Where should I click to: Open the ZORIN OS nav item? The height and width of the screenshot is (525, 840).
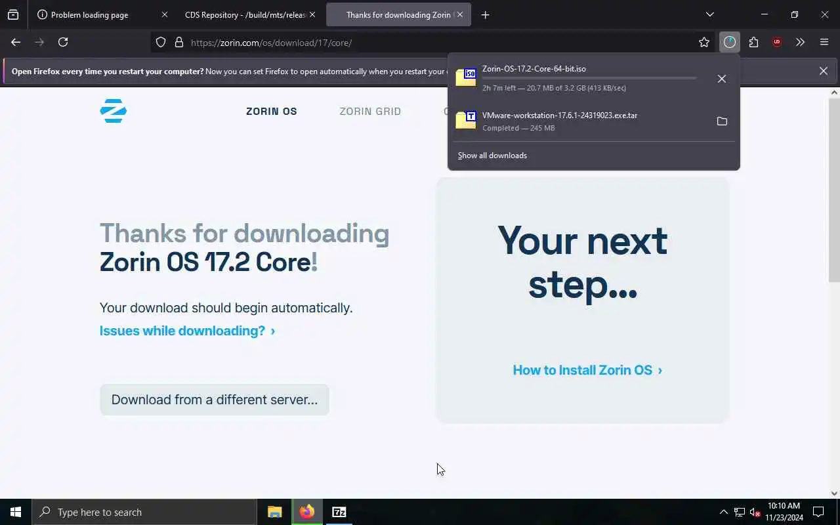(272, 112)
